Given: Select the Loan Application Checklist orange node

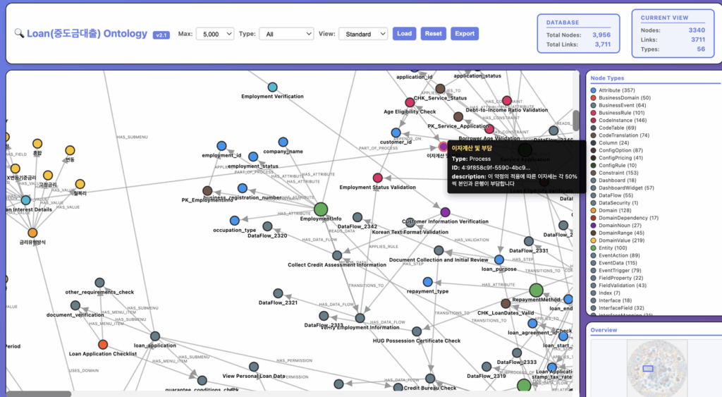Looking at the screenshot, I should pos(103,344).
